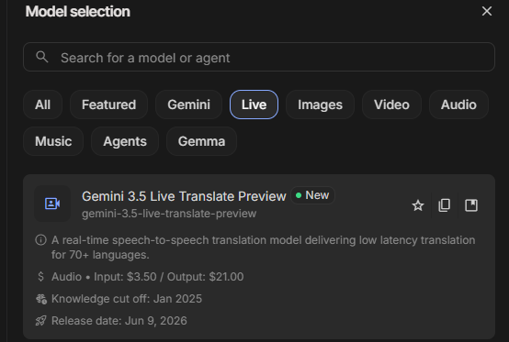The width and height of the screenshot is (509, 342).
Task: Click the gemini-3.5-live-translate-preview ID text
Action: click(169, 214)
